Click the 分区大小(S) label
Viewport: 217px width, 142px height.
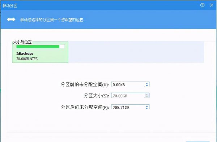pos(96,96)
